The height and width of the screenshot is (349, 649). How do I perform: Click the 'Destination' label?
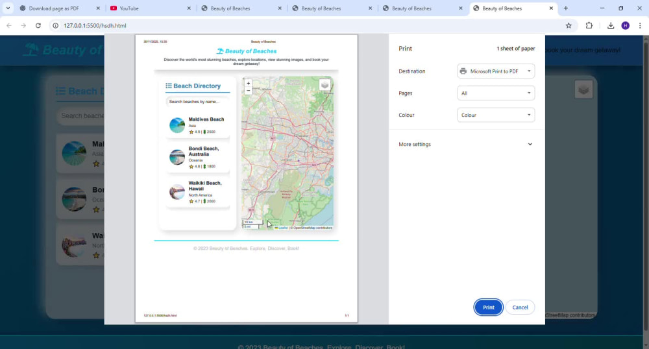click(412, 71)
